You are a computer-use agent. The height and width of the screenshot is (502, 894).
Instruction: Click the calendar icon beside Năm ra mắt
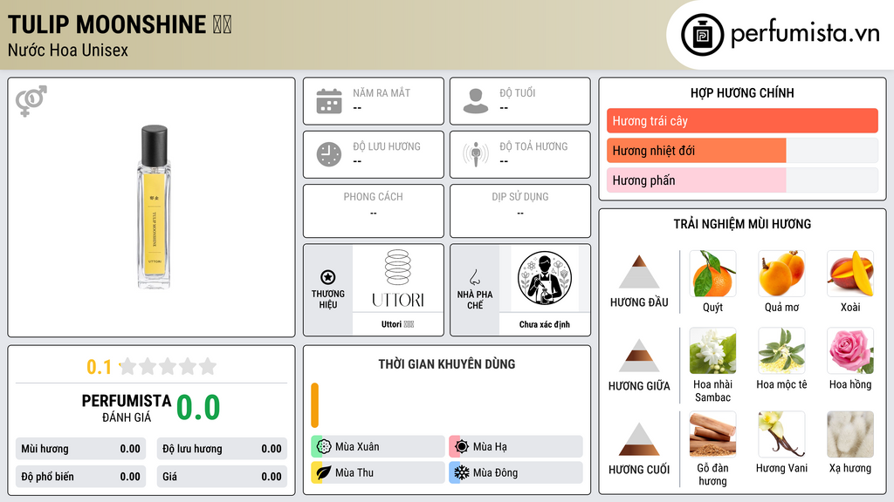coord(329,101)
